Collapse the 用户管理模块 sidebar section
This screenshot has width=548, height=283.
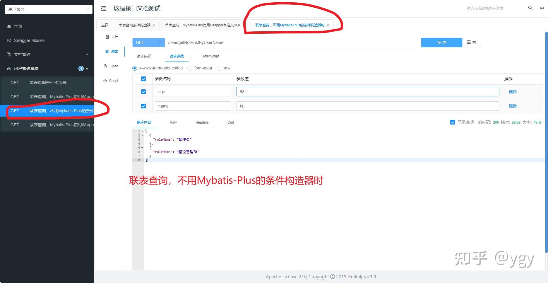click(87, 68)
